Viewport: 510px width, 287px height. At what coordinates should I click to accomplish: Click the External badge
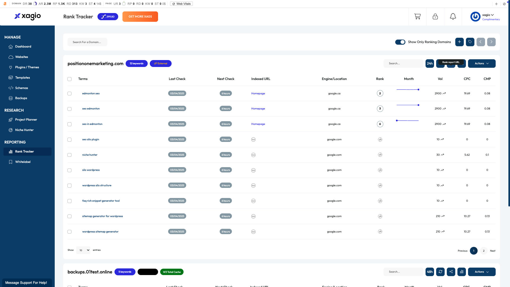point(161,64)
